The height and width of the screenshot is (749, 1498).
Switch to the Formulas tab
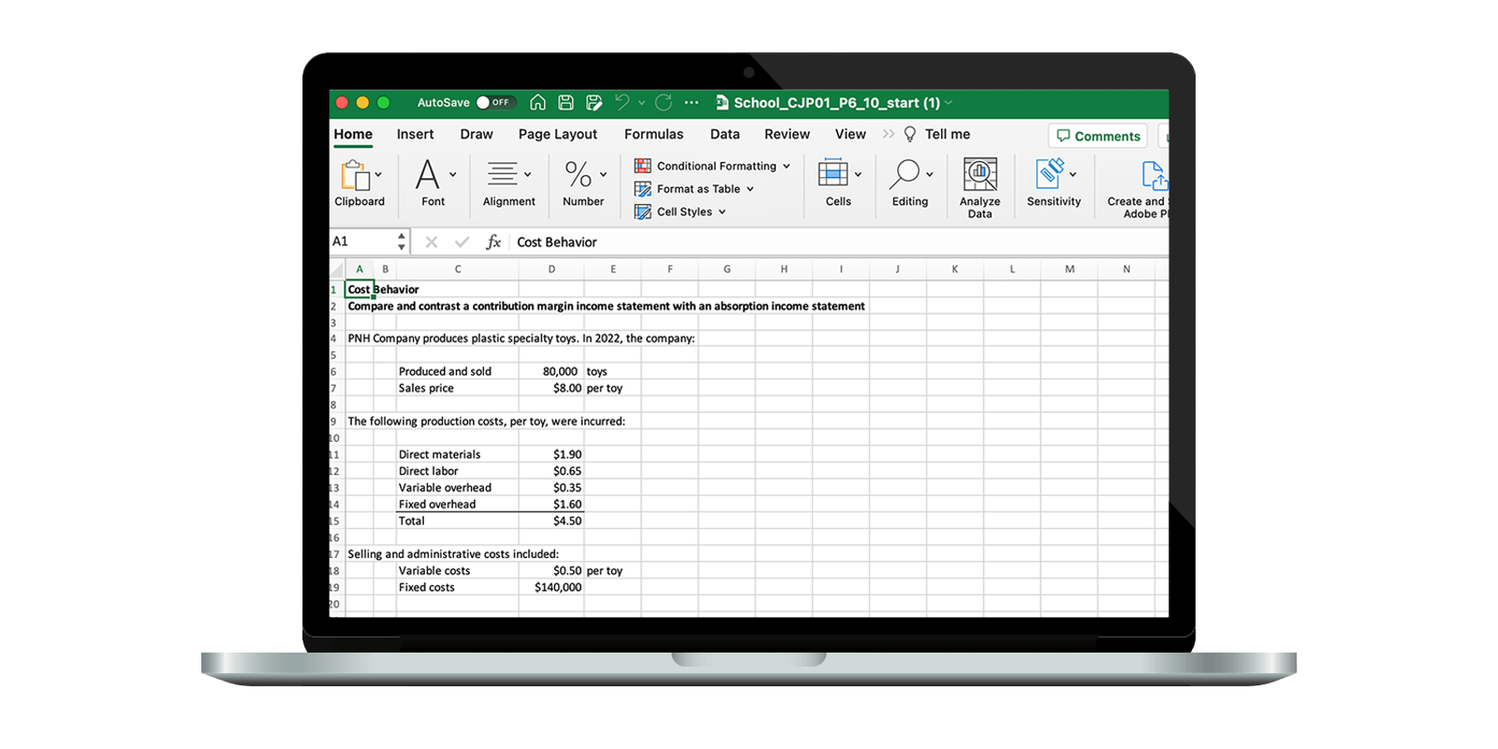pos(654,135)
